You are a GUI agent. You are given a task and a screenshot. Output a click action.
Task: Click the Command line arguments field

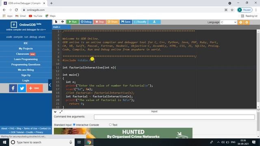tap(174, 117)
